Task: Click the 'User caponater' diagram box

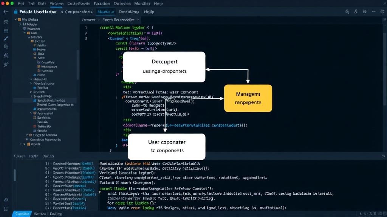Action: [x=167, y=147]
